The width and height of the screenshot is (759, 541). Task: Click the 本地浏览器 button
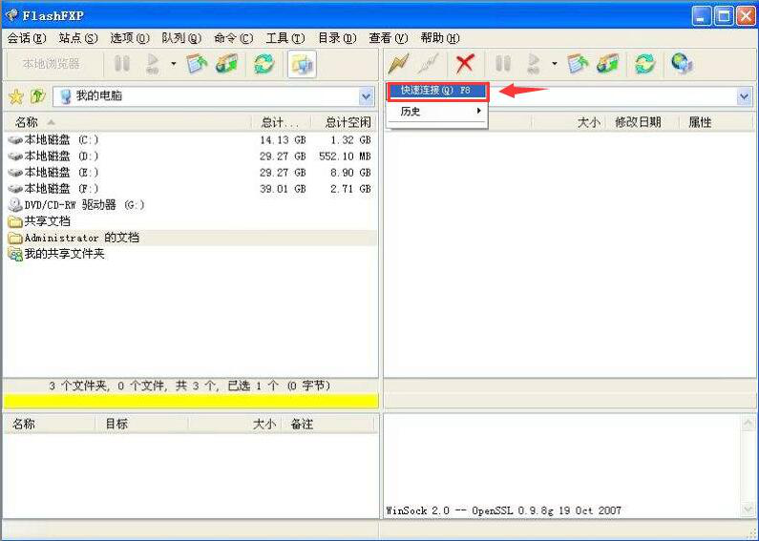52,64
